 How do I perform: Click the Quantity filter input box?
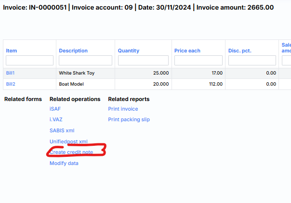[x=143, y=61]
